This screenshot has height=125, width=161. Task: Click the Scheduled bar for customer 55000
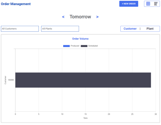83,80
